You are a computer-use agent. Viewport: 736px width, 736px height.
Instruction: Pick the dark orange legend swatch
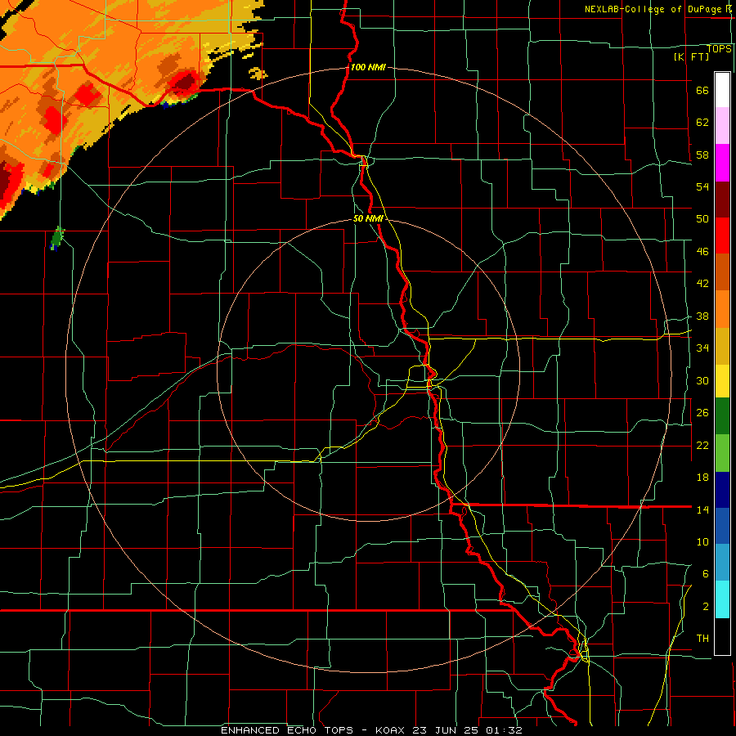[722, 272]
